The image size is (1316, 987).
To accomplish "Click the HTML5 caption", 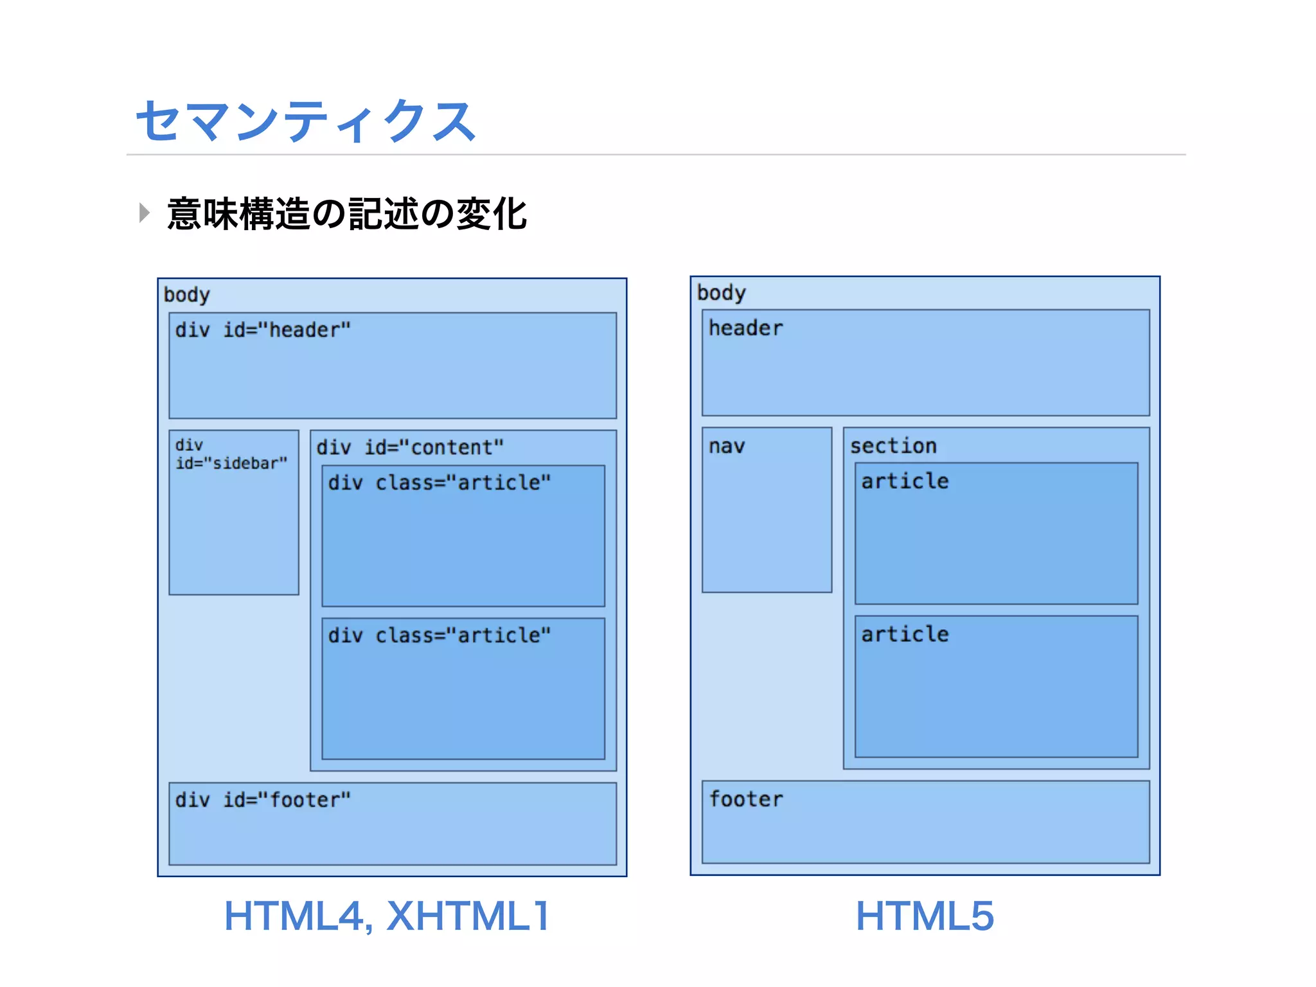I will 925,916.
